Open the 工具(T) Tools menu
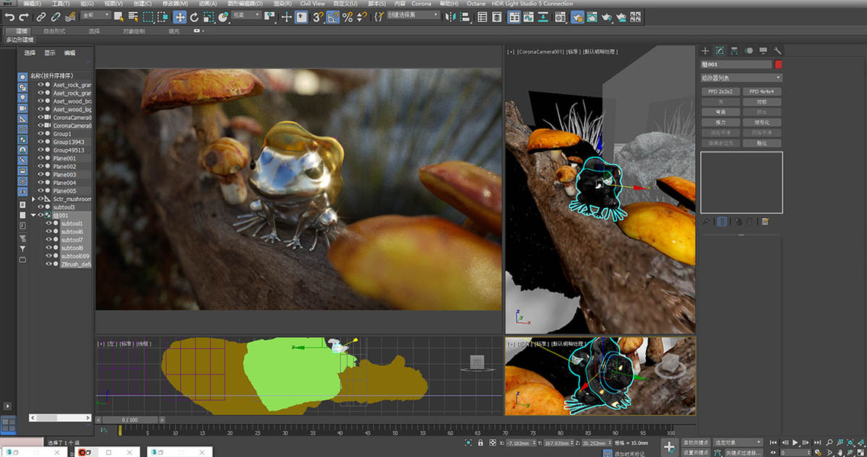867x457 pixels. pyautogui.click(x=61, y=3)
